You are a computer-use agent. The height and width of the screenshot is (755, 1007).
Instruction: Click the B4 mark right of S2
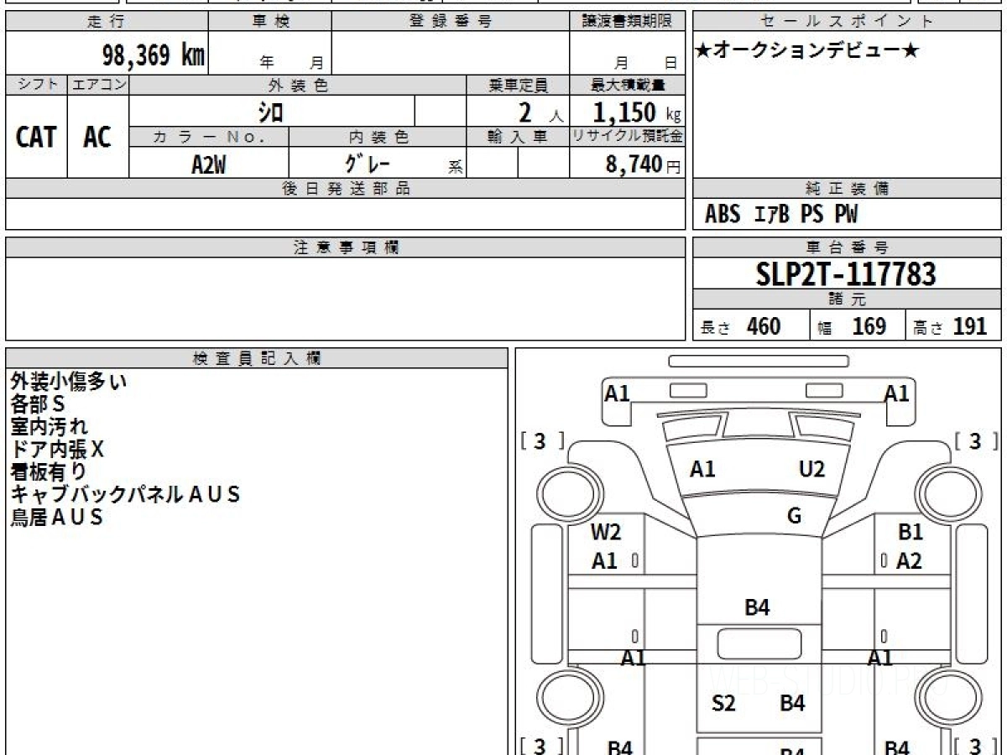(792, 703)
